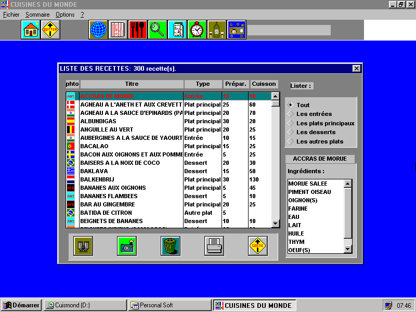
Task: Click the Démarrer start button
Action: point(21,305)
